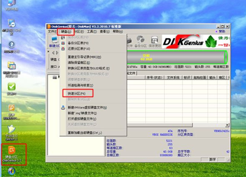
Task: Choose 快速分区(F6) from menu
Action: click(93, 93)
